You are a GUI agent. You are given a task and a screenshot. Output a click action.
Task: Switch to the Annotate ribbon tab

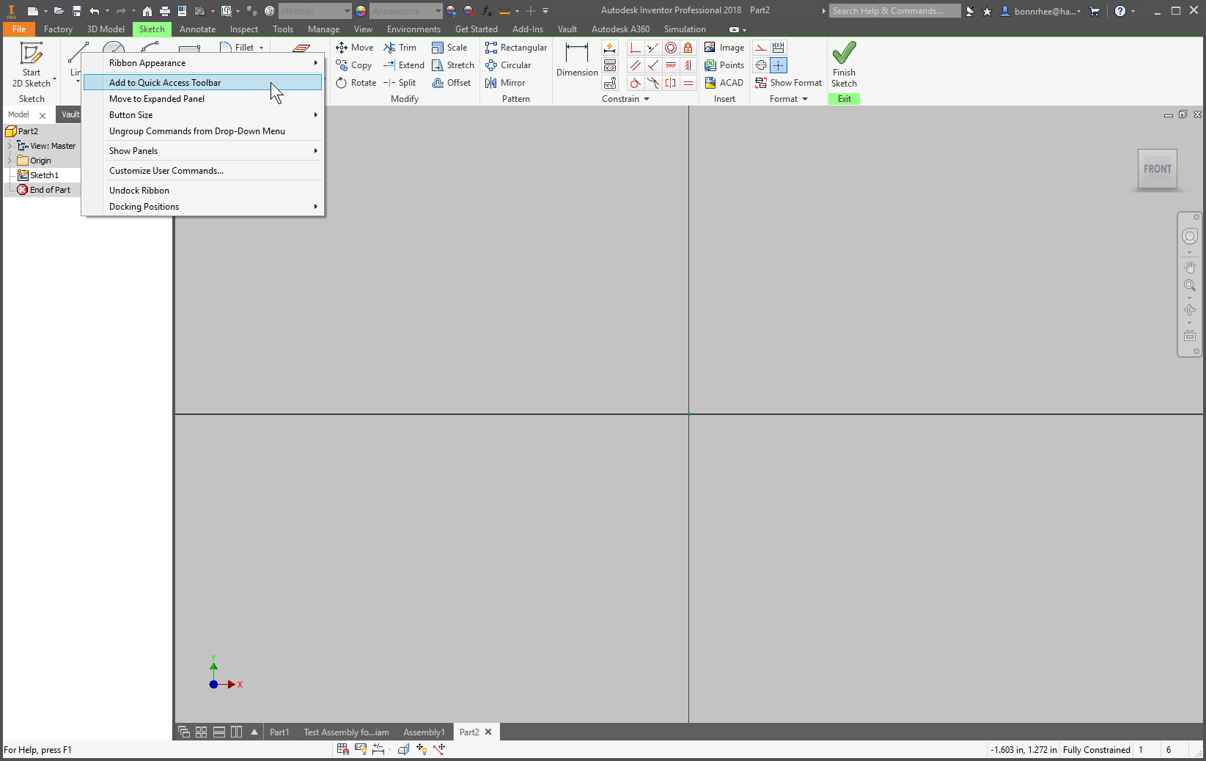point(197,29)
